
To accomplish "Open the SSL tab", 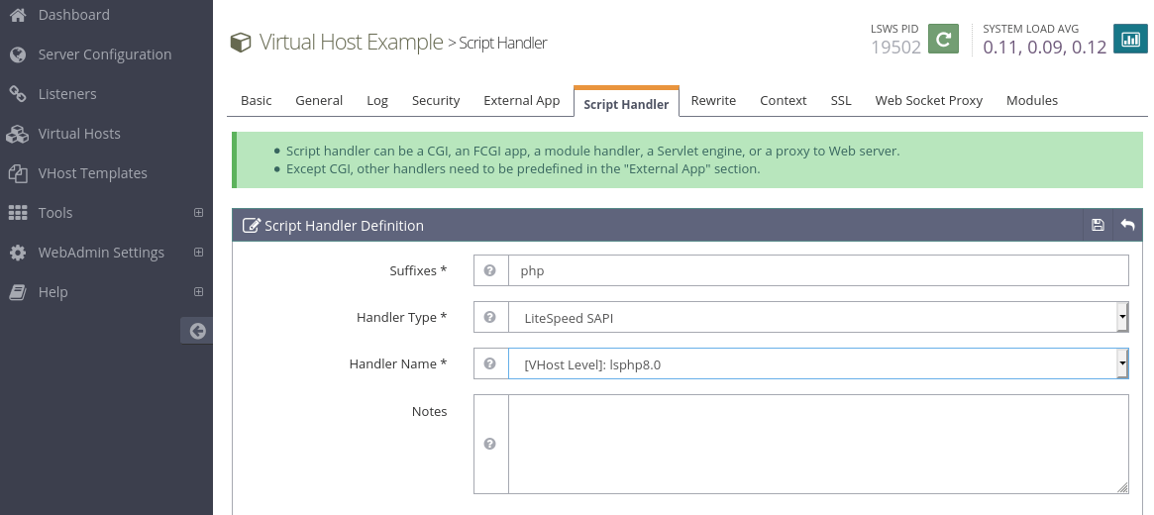I will pyautogui.click(x=840, y=101).
